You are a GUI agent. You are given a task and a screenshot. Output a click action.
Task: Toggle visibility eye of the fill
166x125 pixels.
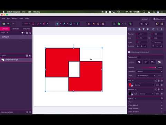[162, 85]
